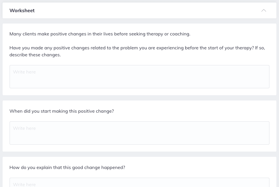The image size is (279, 187).
Task: Click the introductory sentence about clients
Action: [100, 34]
